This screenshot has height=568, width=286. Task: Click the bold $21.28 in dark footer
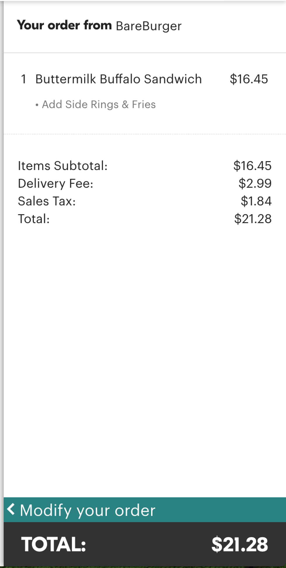click(240, 544)
